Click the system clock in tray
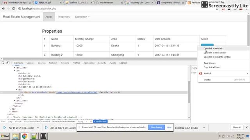Screen dimensions: 250x140 coord(241,136)
